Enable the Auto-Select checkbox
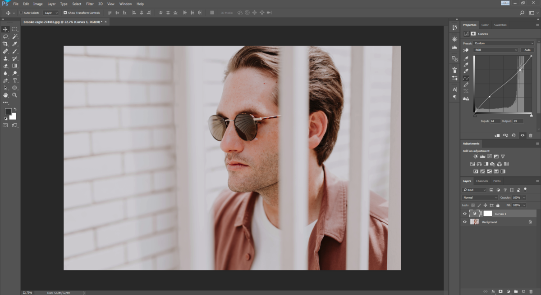 [x=21, y=13]
